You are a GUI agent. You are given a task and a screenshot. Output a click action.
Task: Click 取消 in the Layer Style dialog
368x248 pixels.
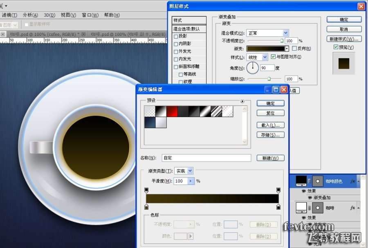tap(344, 29)
